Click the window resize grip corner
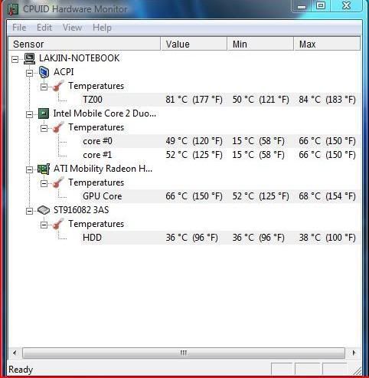Screen dimensions: 369x378 [358, 371]
